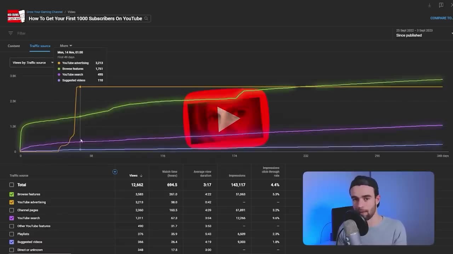Uncheck the YouTube advertising checkbox
The image size is (453, 254).
12,202
